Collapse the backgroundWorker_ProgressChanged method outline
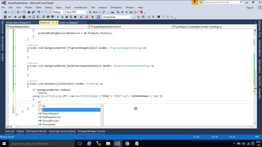The image size is (262, 147). click(x=15, y=48)
